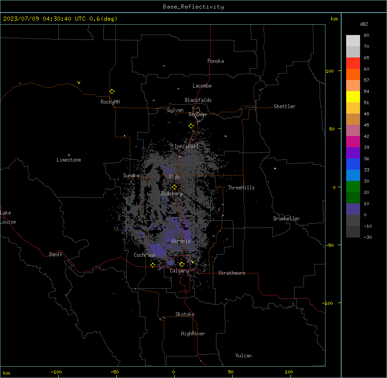Click the dBZ legend heading
Screen dimensions: 387x378
[x=364, y=24]
